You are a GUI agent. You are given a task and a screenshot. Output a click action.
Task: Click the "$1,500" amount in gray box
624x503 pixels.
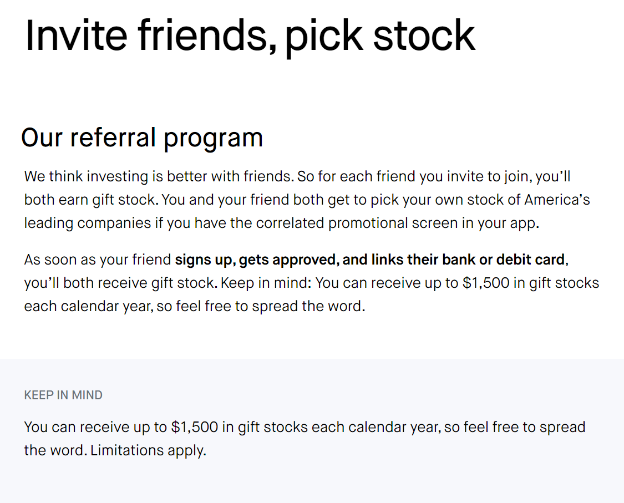click(195, 428)
